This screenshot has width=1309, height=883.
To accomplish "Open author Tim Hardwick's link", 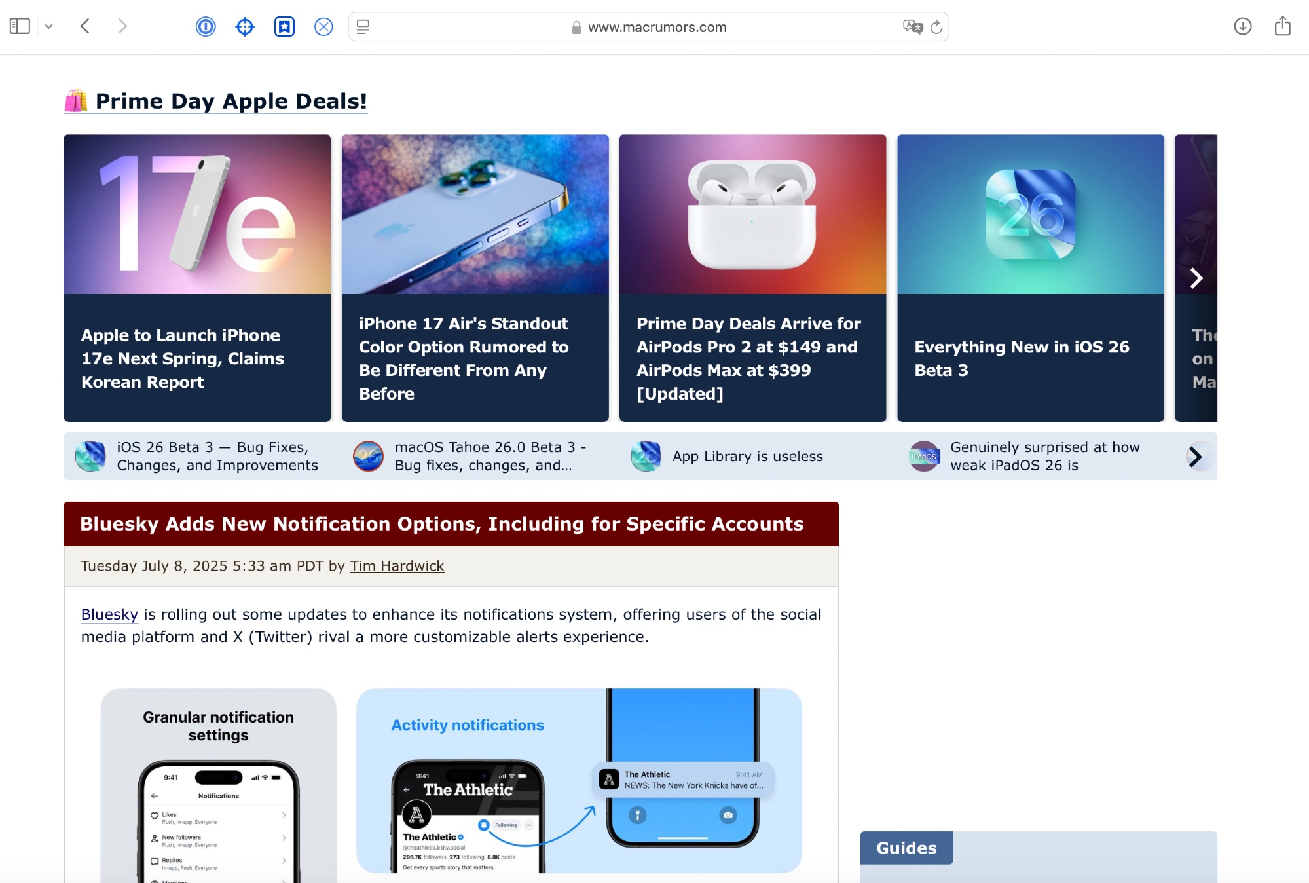I will [x=397, y=566].
